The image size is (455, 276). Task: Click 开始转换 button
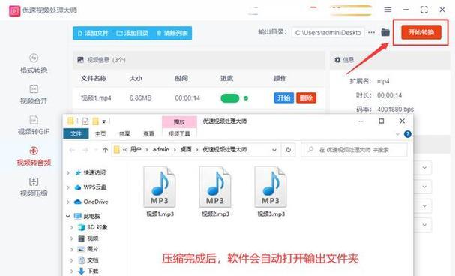421,32
